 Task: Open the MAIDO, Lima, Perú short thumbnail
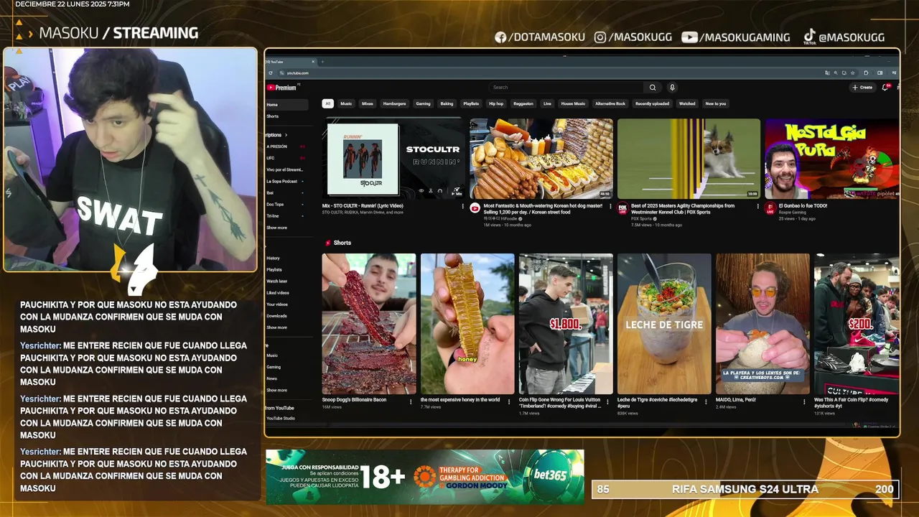click(x=762, y=324)
